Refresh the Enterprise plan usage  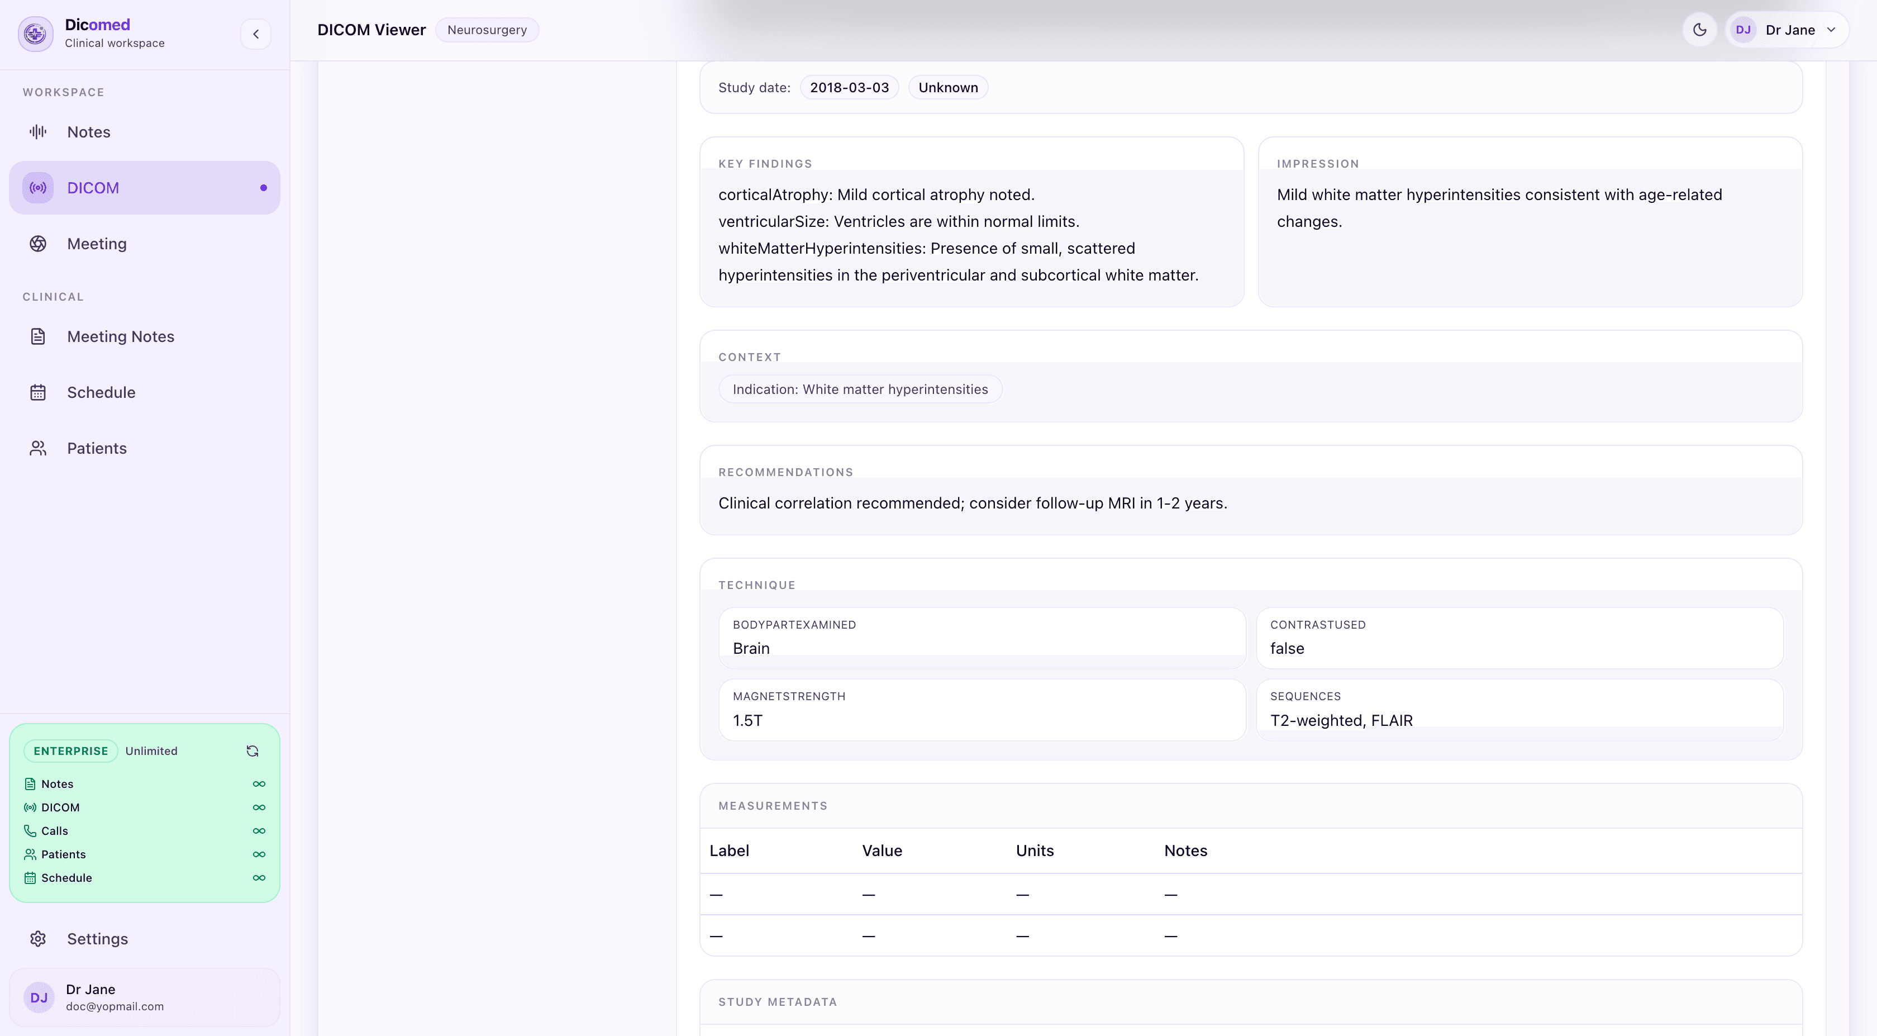(253, 751)
